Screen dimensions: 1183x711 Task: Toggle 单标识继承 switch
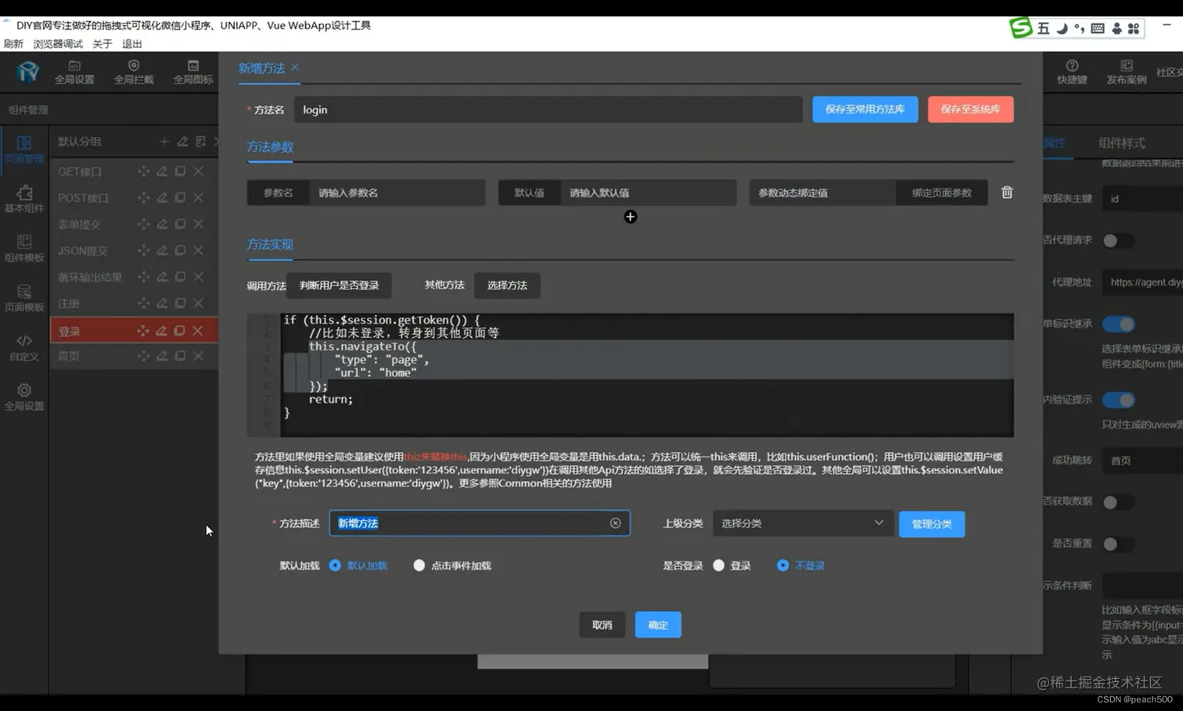(x=1118, y=324)
